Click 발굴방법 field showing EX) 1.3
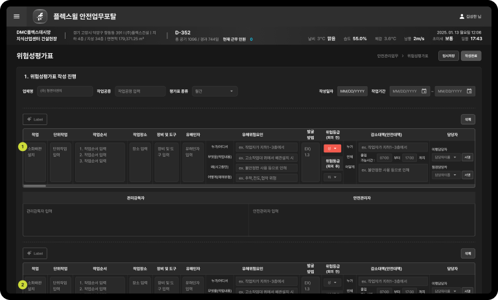This screenshot has height=300, width=498. pos(311,162)
